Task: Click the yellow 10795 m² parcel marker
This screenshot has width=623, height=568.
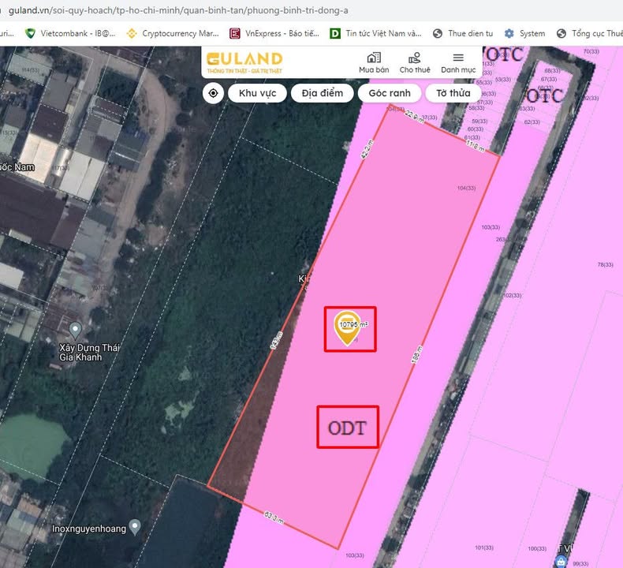Action: [347, 327]
